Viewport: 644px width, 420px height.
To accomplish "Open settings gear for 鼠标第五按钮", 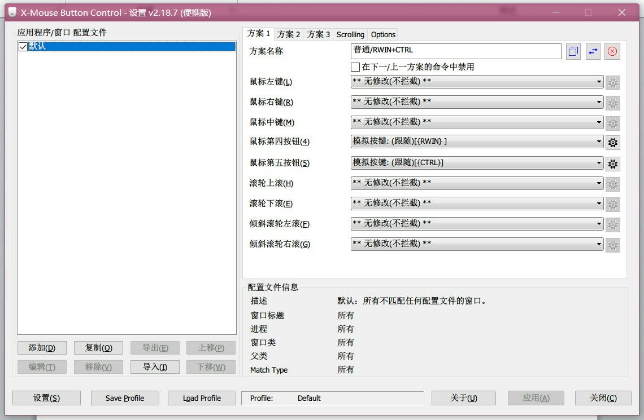I will [x=612, y=163].
